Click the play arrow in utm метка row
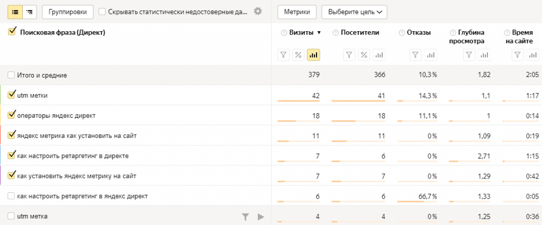The image size is (542, 225). point(260,216)
